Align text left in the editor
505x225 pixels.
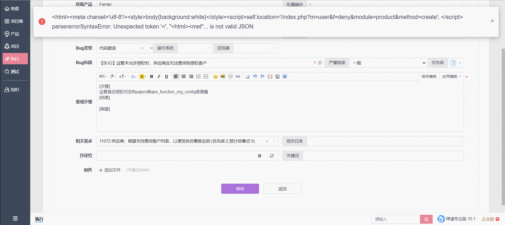click(176, 76)
